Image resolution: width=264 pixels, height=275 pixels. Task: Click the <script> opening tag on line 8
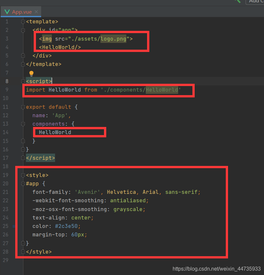[39, 81]
